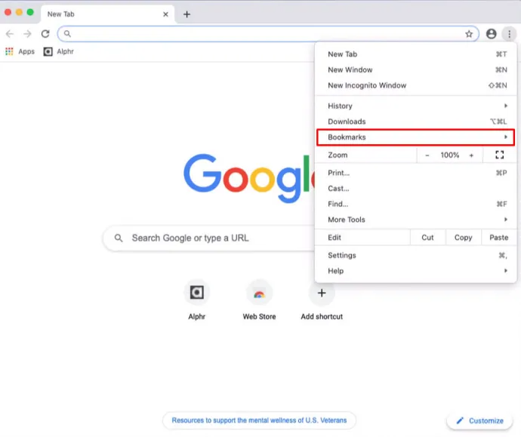Click the 100% zoom value
The width and height of the screenshot is (521, 437).
tap(449, 155)
